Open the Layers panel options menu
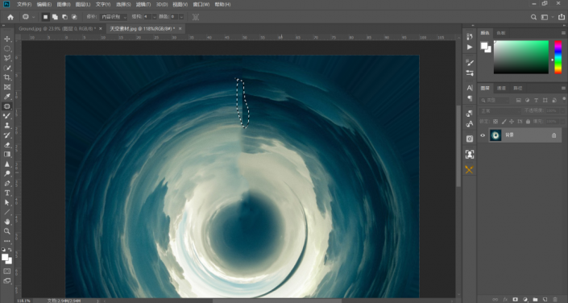This screenshot has height=303, width=568. (563, 88)
